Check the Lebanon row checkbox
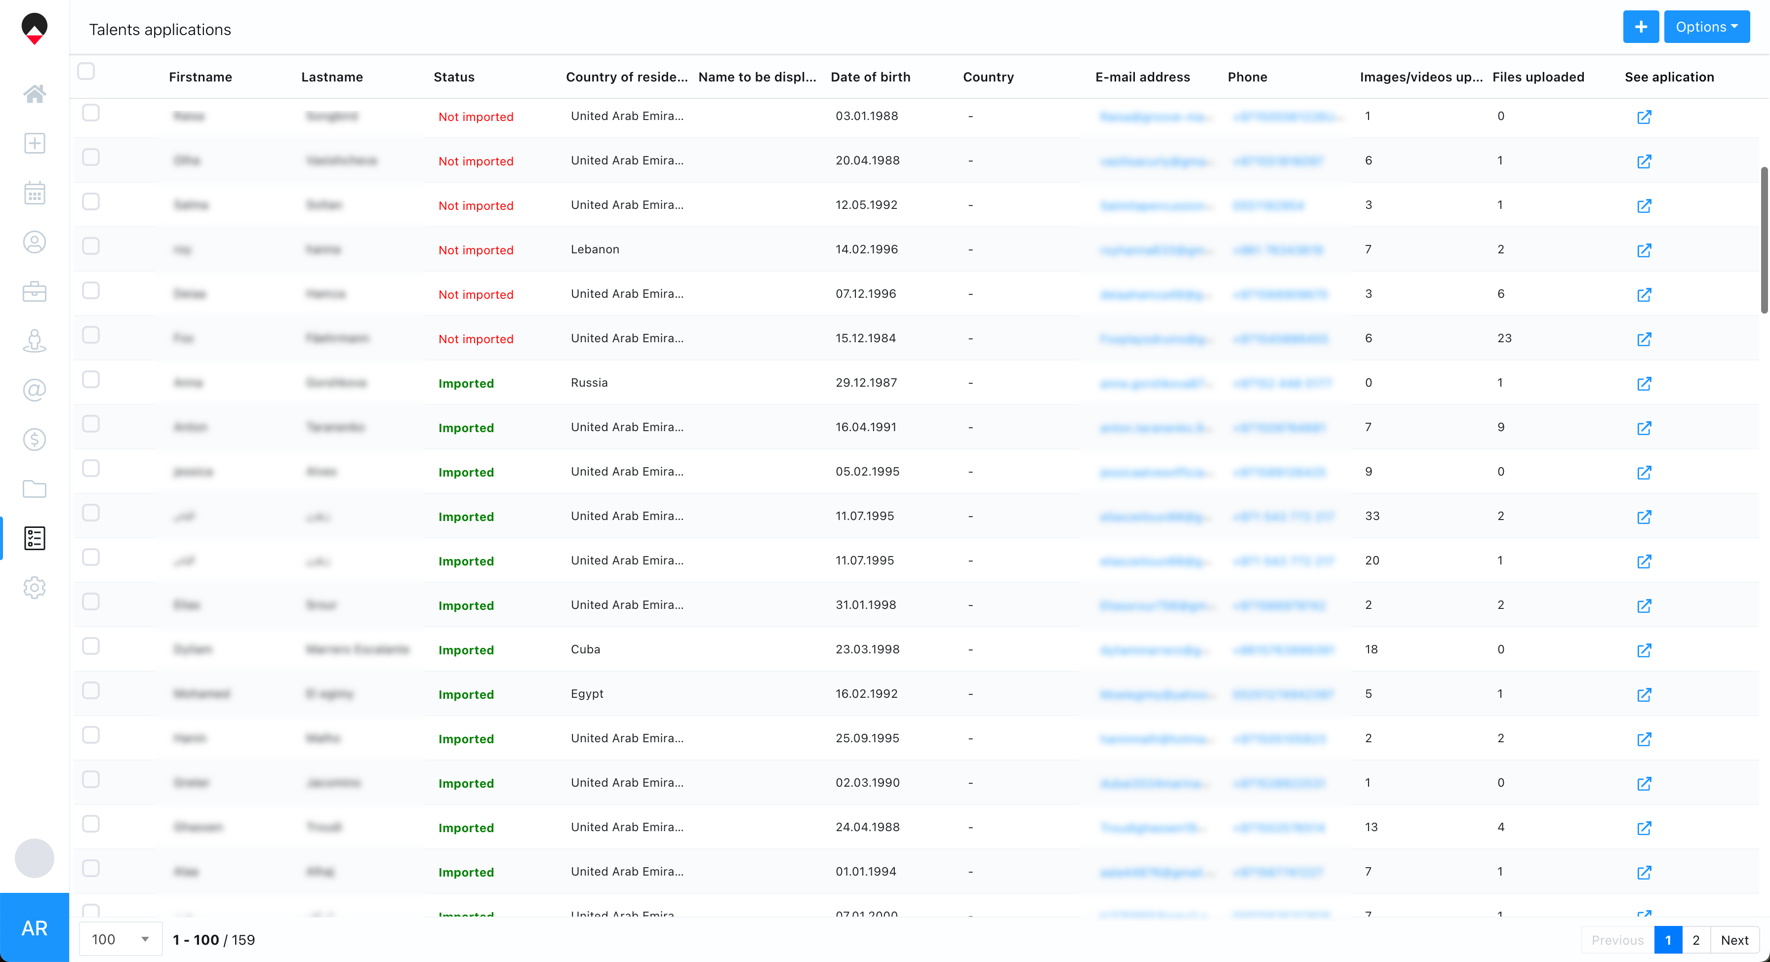Screen dimensions: 1770x962 (x=91, y=246)
